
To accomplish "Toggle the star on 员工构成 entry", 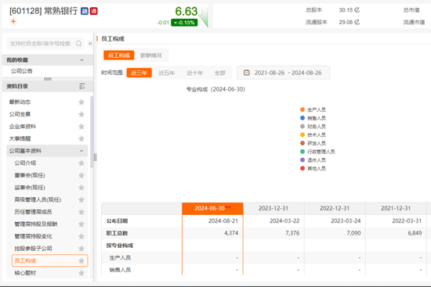I will click(x=81, y=260).
